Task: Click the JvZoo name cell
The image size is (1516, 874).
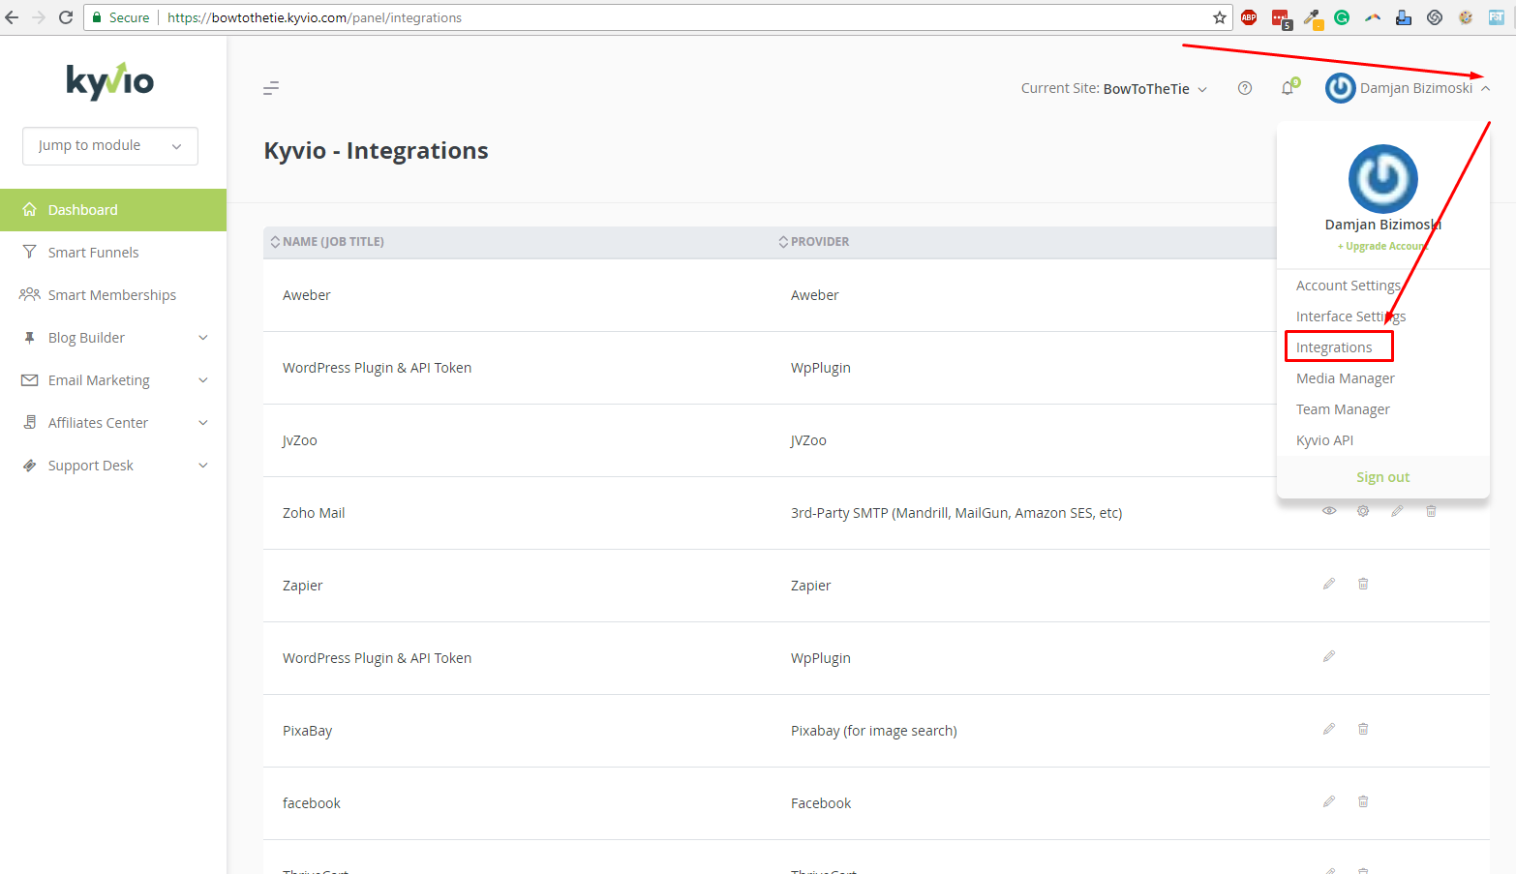Action: (x=300, y=440)
